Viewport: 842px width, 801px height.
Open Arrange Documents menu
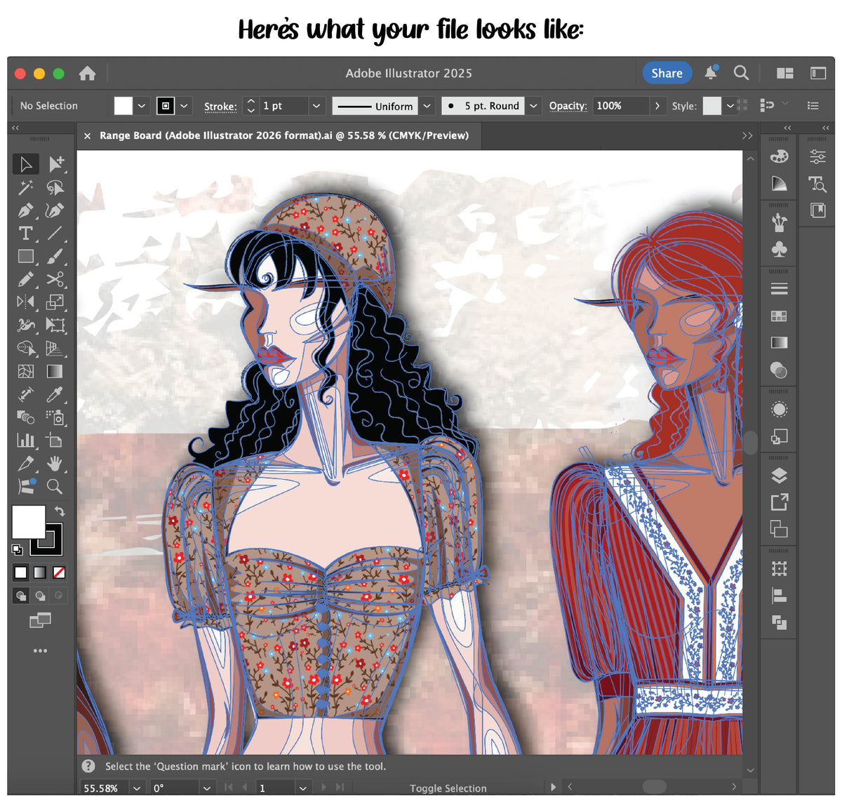point(785,73)
